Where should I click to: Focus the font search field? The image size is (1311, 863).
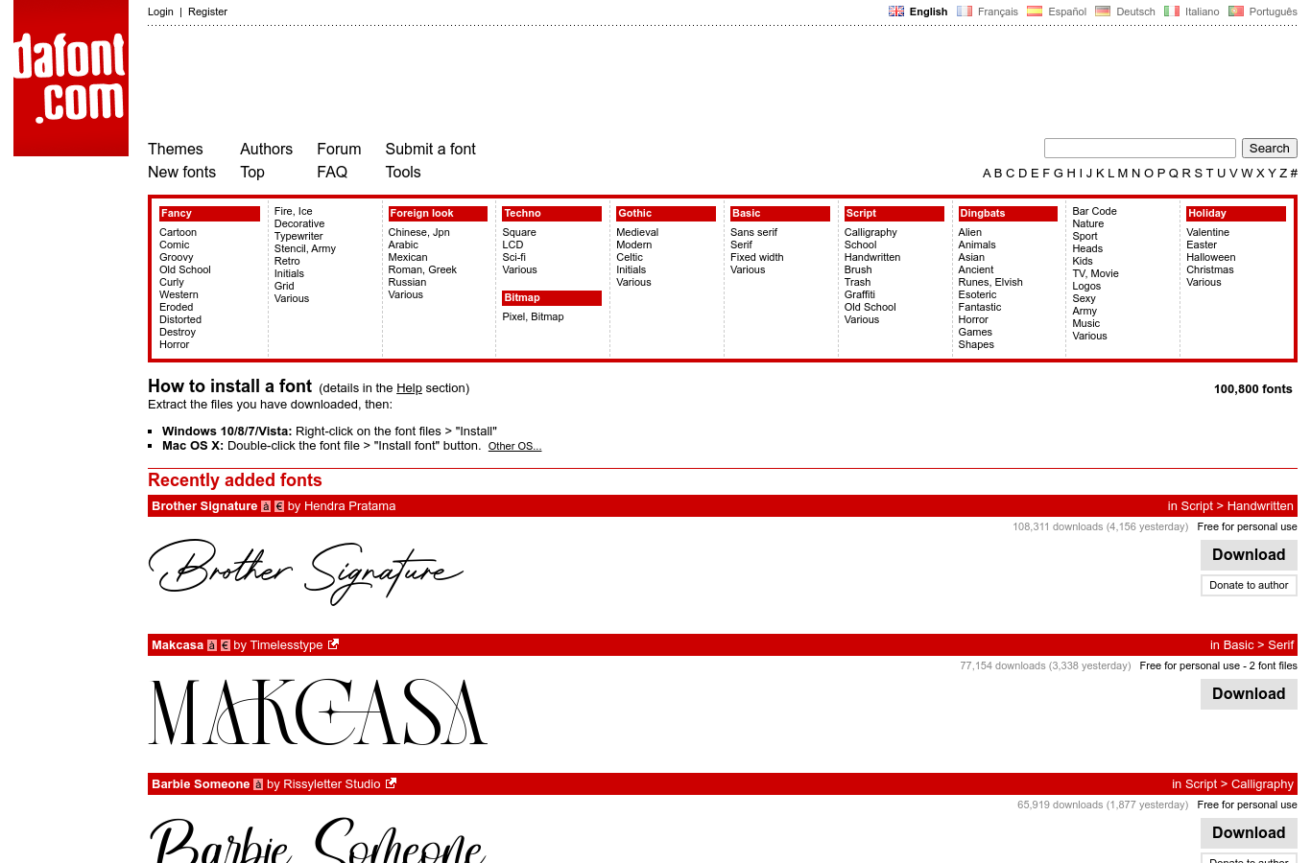[1140, 148]
